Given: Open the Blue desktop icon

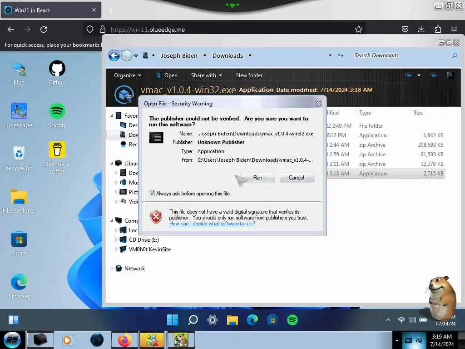Looking at the screenshot, I should (x=19, y=73).
